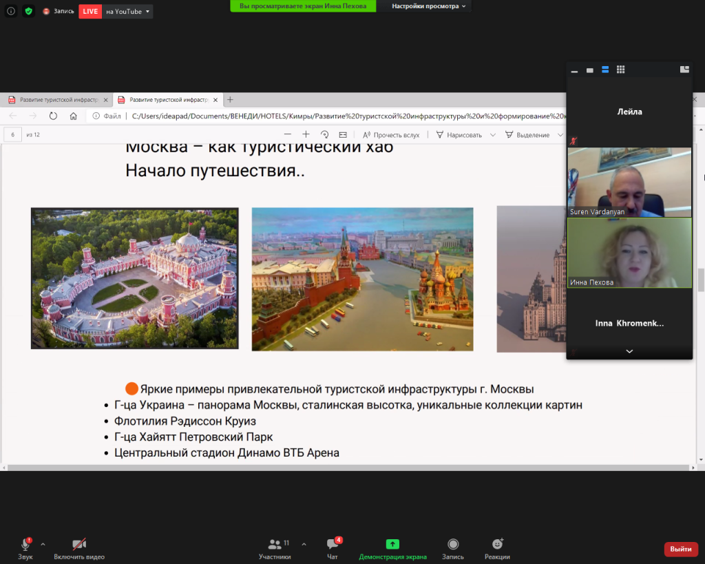Expand more video thumbnails with down chevron
Screen dimensions: 705x564
click(629, 351)
